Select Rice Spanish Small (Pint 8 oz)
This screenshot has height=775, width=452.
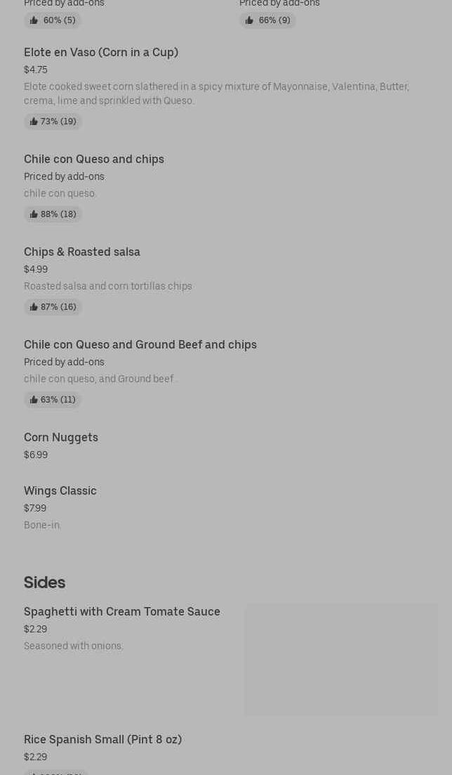(x=102, y=740)
